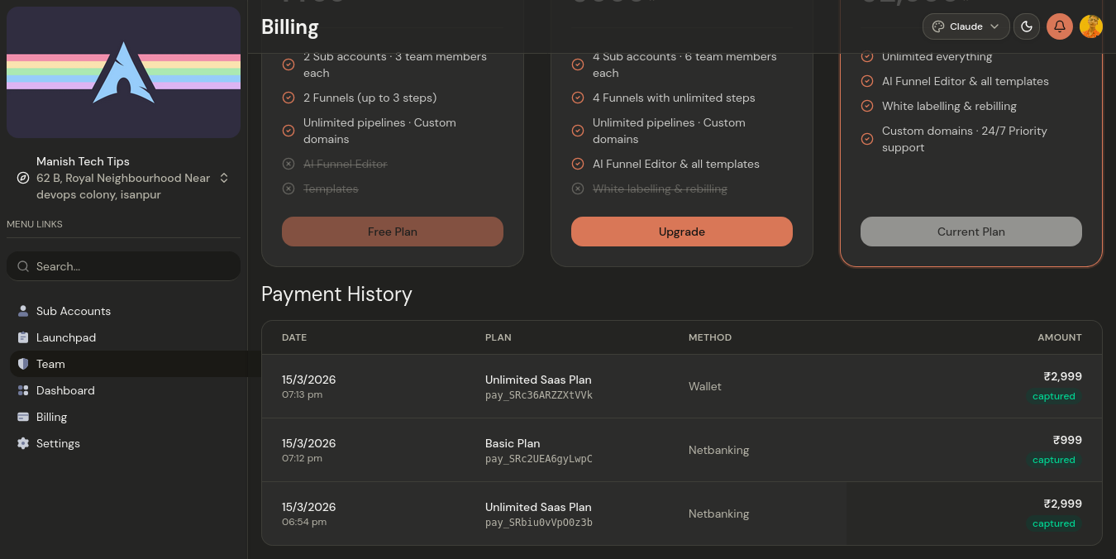Click the Sub Accounts person icon
1116x559 pixels.
coord(23,311)
